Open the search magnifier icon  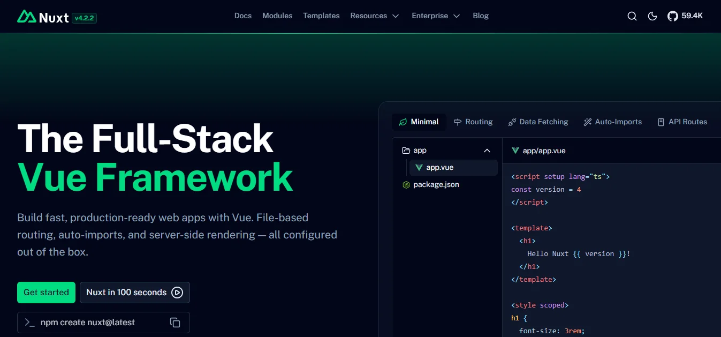(x=632, y=16)
